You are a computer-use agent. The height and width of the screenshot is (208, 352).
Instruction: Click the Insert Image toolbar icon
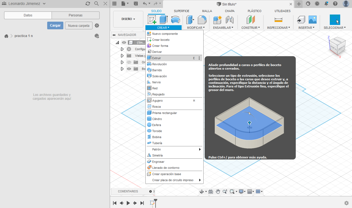tap(312, 20)
